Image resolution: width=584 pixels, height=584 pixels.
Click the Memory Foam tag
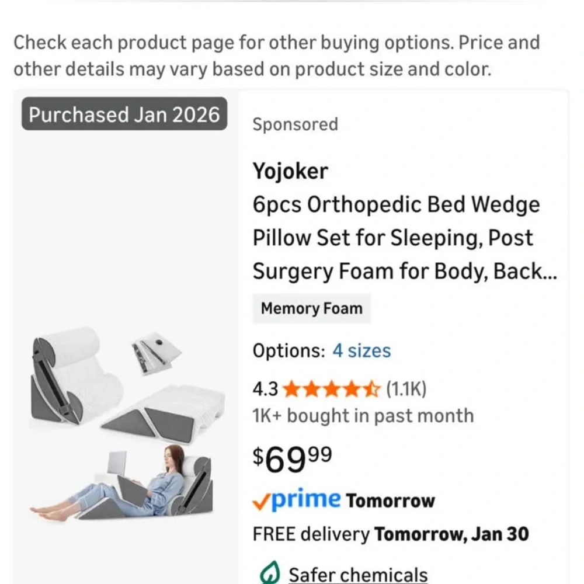click(x=311, y=308)
